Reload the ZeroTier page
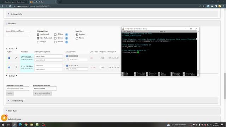 tap(10, 6)
